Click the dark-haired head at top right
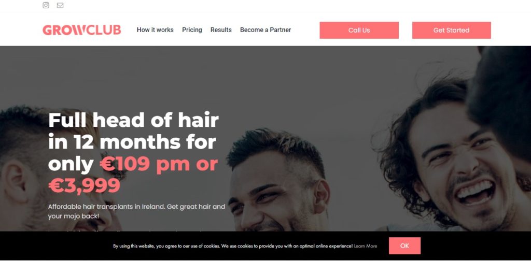Viewport: 531px width, 261px height. 501,98
